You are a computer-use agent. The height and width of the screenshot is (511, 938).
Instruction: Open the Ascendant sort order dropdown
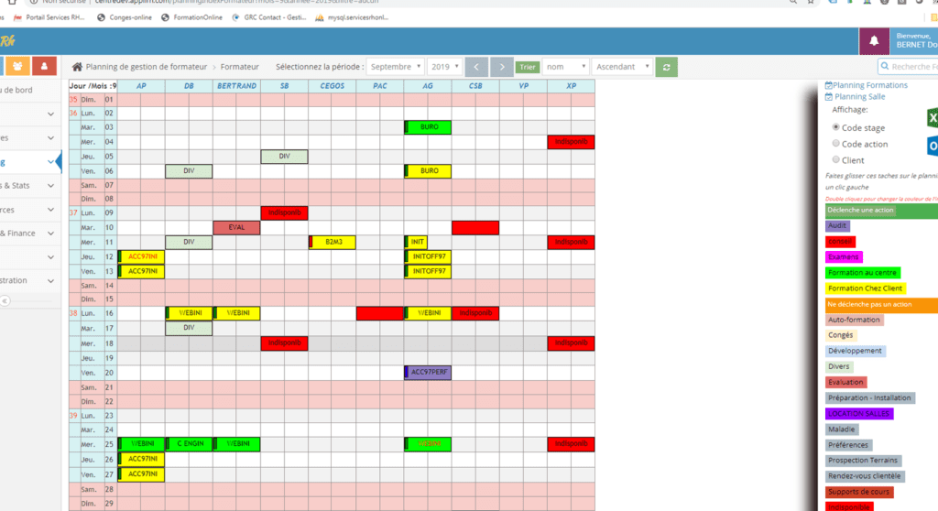[x=622, y=67]
